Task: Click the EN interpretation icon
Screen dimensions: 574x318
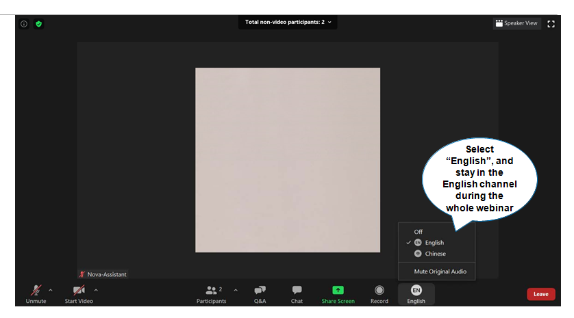Action: tap(416, 291)
